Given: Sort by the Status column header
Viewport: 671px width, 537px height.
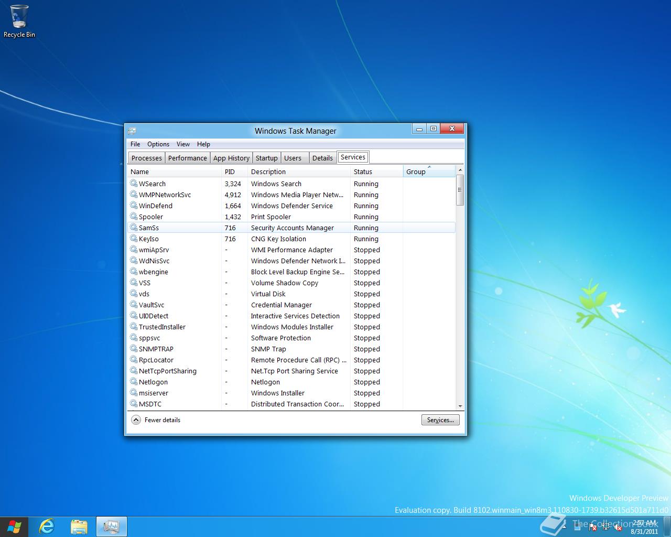Looking at the screenshot, I should point(376,171).
